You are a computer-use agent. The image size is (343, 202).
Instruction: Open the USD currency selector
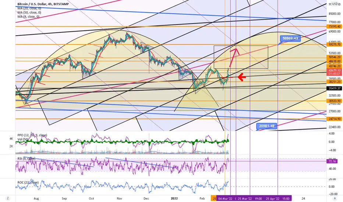coord(335,4)
